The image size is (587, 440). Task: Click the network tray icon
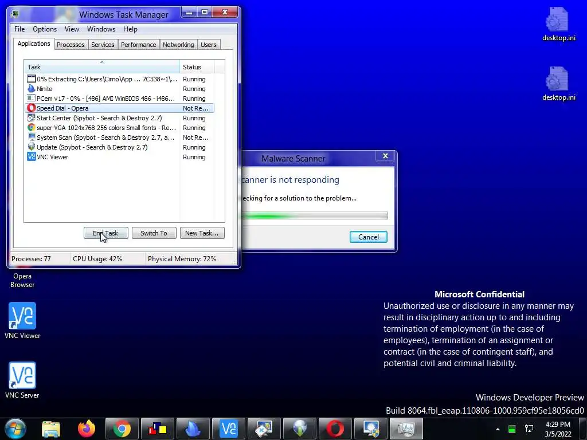[x=529, y=429]
